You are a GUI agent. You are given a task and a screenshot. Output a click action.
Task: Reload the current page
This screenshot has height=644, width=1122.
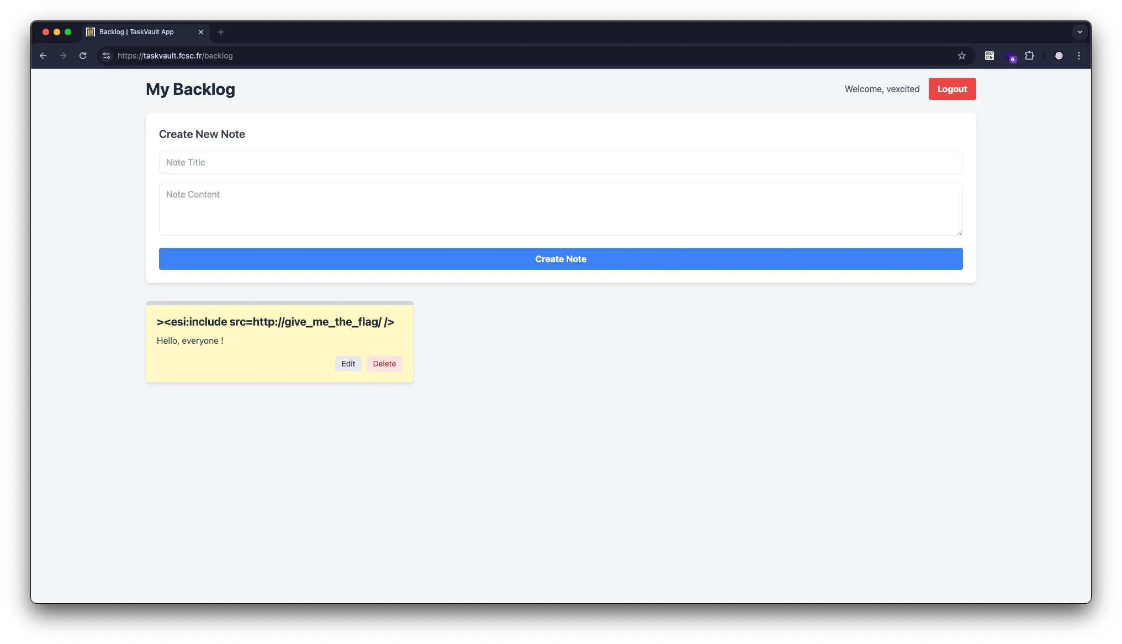pos(83,56)
